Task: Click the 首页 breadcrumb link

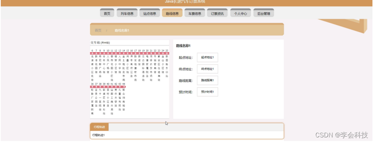Action: (98, 30)
